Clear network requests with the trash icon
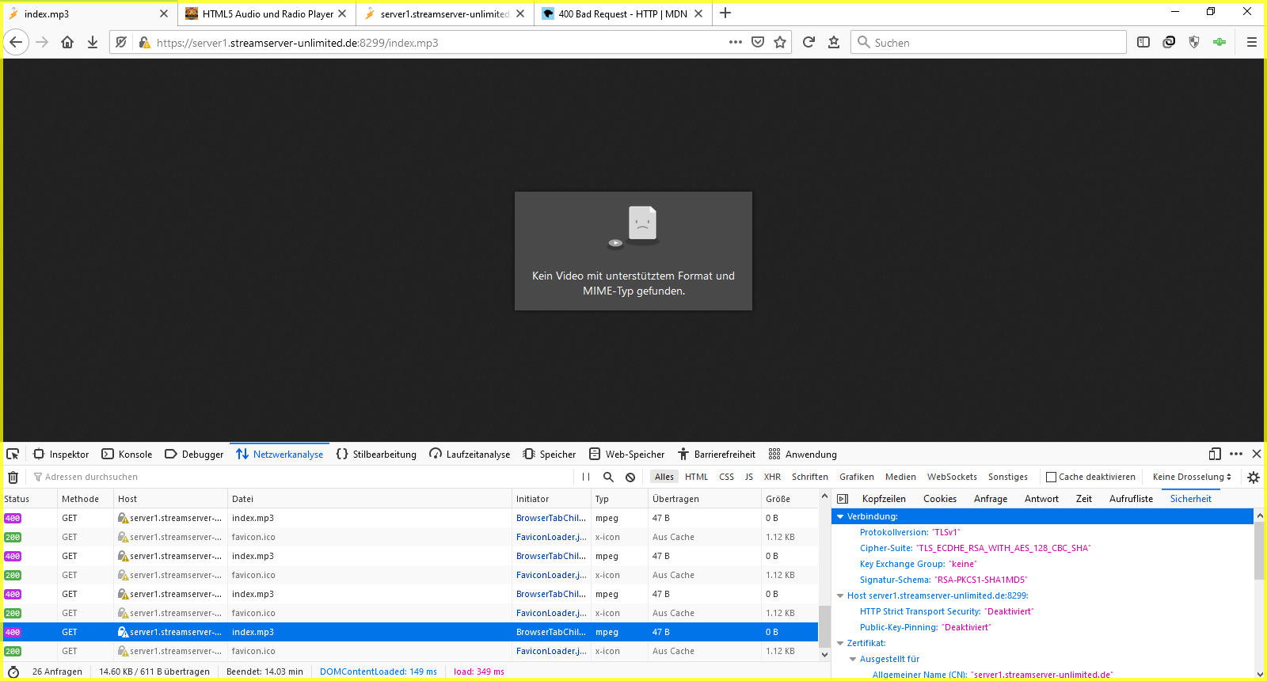The image size is (1267, 681). click(13, 477)
